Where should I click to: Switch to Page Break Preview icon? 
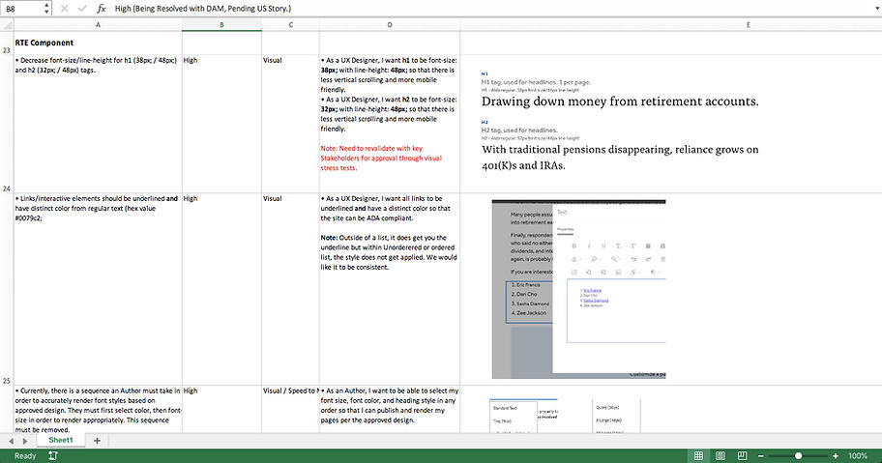[742, 455]
